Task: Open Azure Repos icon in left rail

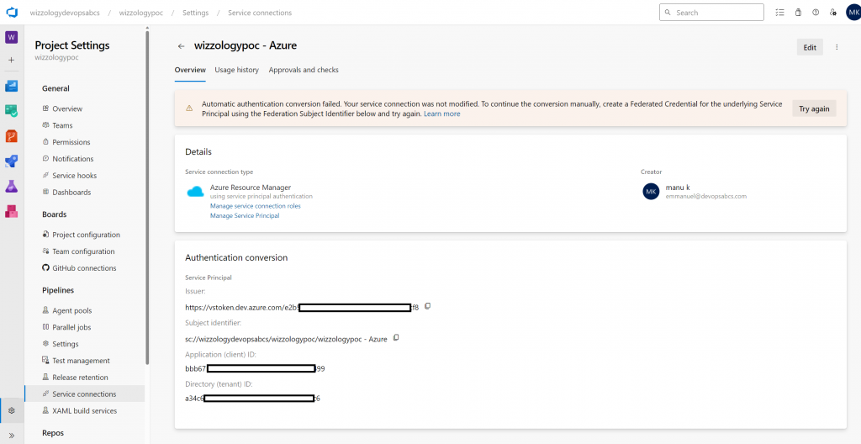Action: point(12,135)
